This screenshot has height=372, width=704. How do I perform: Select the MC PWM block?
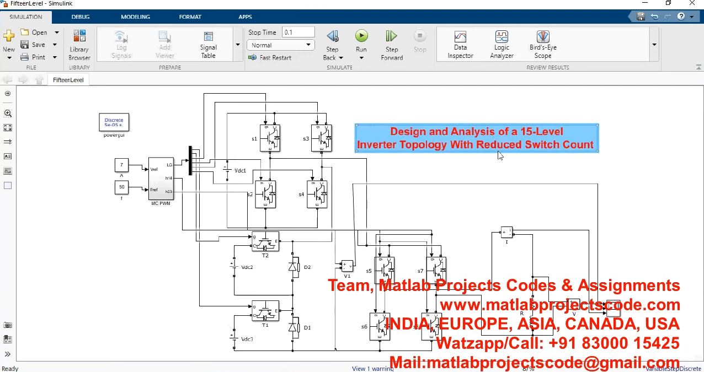161,179
